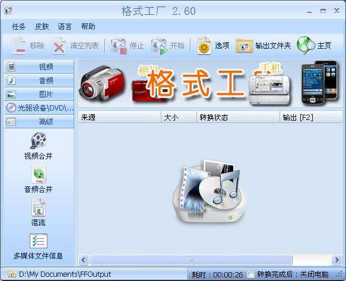The width and height of the screenshot is (346, 281).
Task: Open 多媒体文件信息 media info icon
Action: tap(39, 241)
